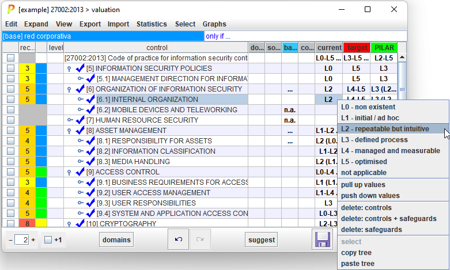
Task: Tick checkbox for 6.1 Internal Organization row
Action: tap(10, 99)
